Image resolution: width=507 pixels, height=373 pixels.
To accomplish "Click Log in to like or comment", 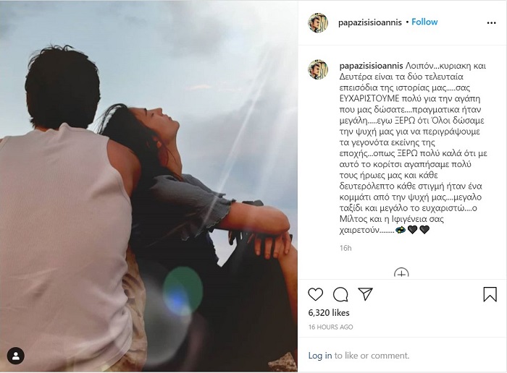I will click(x=320, y=356).
